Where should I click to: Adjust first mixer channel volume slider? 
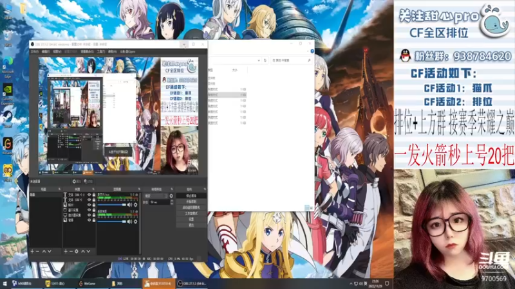tap(111, 205)
